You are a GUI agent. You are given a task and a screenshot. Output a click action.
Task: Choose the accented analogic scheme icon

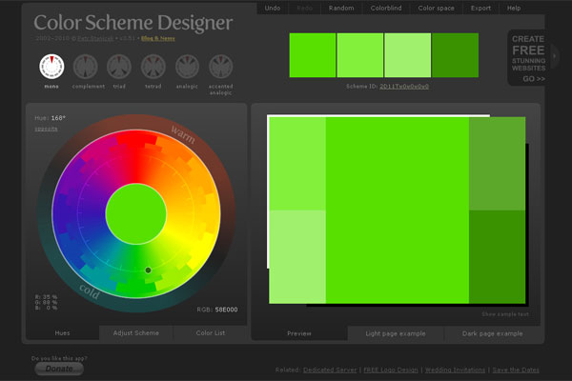222,66
